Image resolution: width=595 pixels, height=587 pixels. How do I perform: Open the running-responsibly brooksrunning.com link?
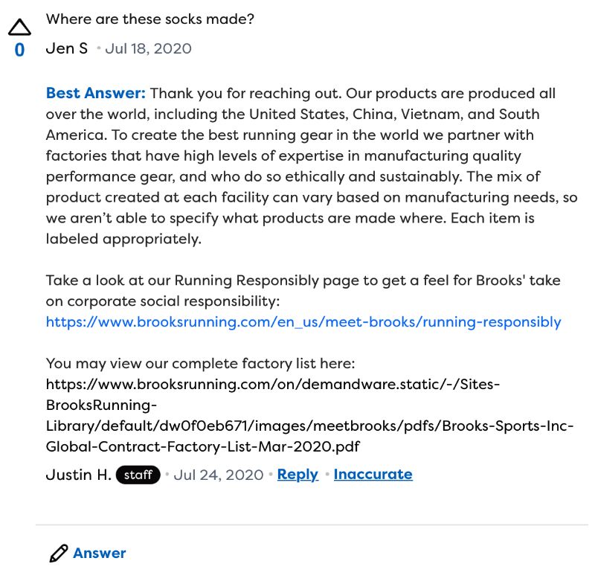303,322
